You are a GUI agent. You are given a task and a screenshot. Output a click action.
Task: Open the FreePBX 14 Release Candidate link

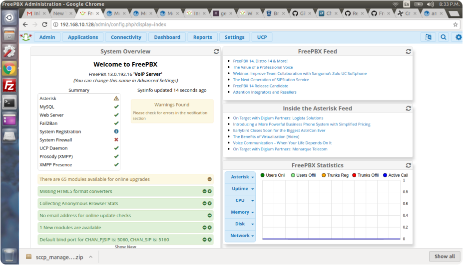[x=261, y=86]
